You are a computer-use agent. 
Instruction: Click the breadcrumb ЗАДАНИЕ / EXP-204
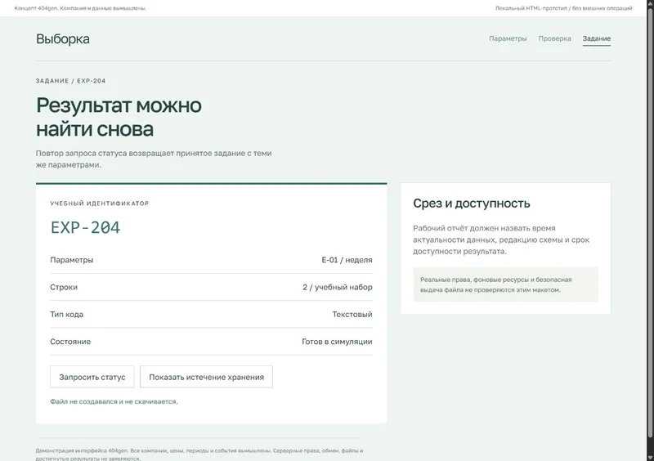tap(70, 81)
